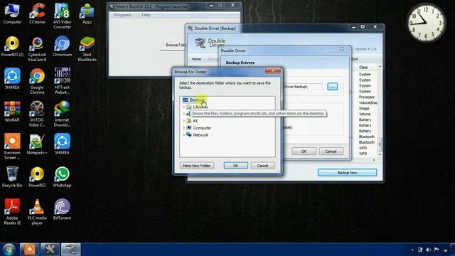455x256 pixels.
Task: Click the Start BlueStacks icon
Action: 87,49
